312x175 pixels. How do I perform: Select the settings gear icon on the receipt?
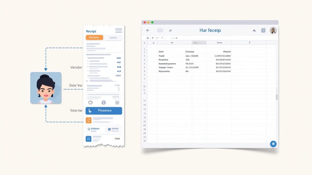(x=90, y=103)
